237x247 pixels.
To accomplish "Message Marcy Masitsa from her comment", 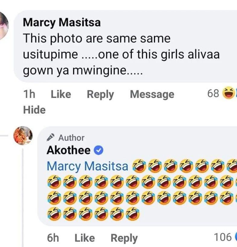I will click(x=152, y=94).
